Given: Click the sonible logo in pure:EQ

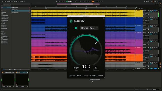Looking at the screenshot, I should [72, 75].
